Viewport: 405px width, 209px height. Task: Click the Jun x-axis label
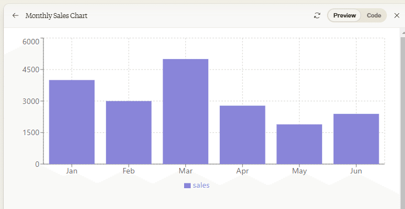(x=356, y=171)
